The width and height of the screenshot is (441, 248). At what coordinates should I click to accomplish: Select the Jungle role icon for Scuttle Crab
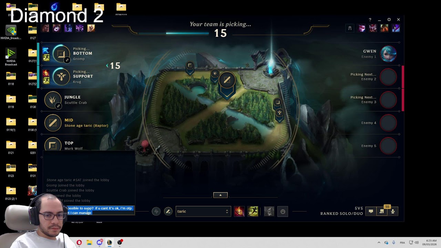(53, 100)
